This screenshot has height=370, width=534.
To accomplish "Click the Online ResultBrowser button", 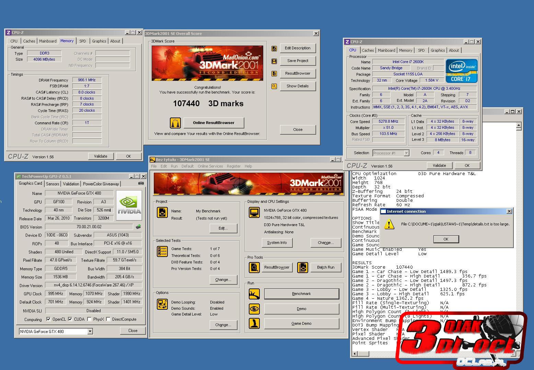I will [213, 123].
